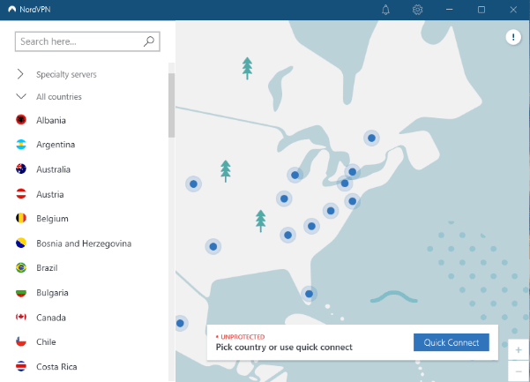Open the settings gear

pos(417,10)
